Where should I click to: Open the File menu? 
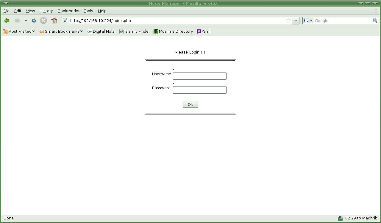coord(6,11)
